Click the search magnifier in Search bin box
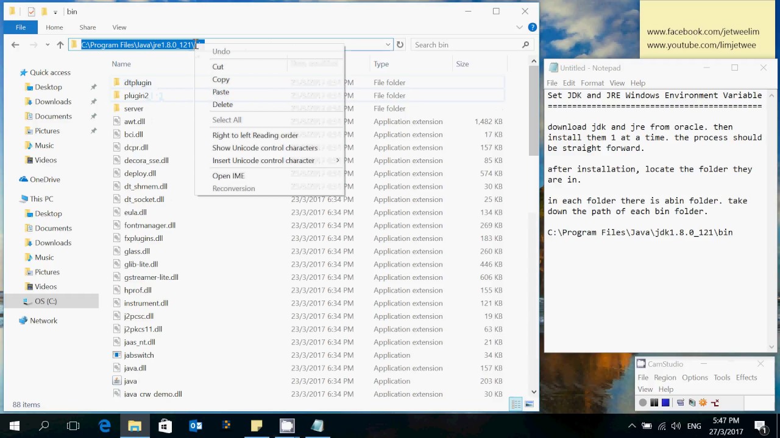 click(525, 44)
